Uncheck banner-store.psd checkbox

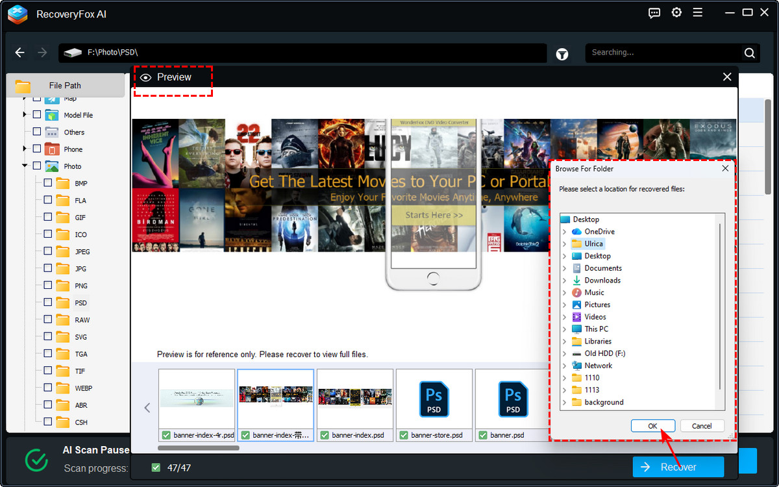tap(402, 435)
